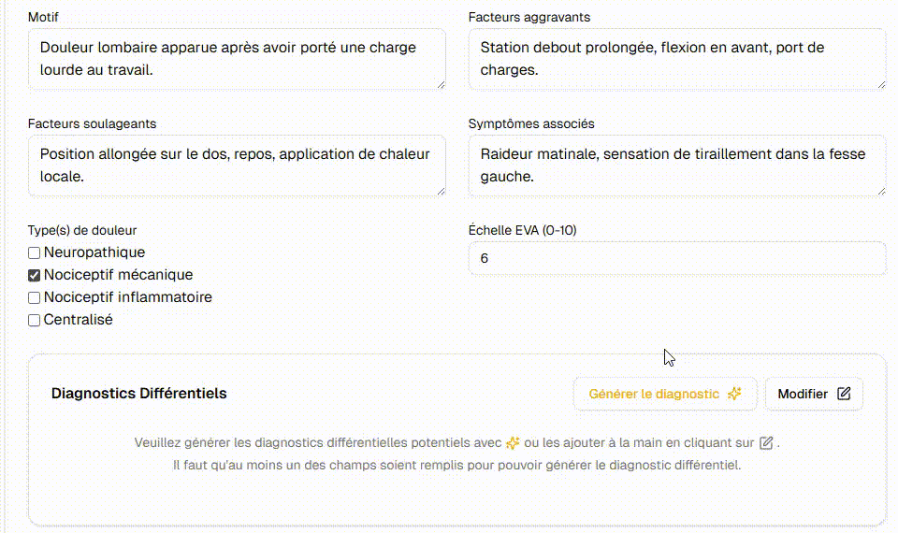The width and height of the screenshot is (898, 533).
Task: Enable the Neuropathique checkbox
Action: pos(35,253)
